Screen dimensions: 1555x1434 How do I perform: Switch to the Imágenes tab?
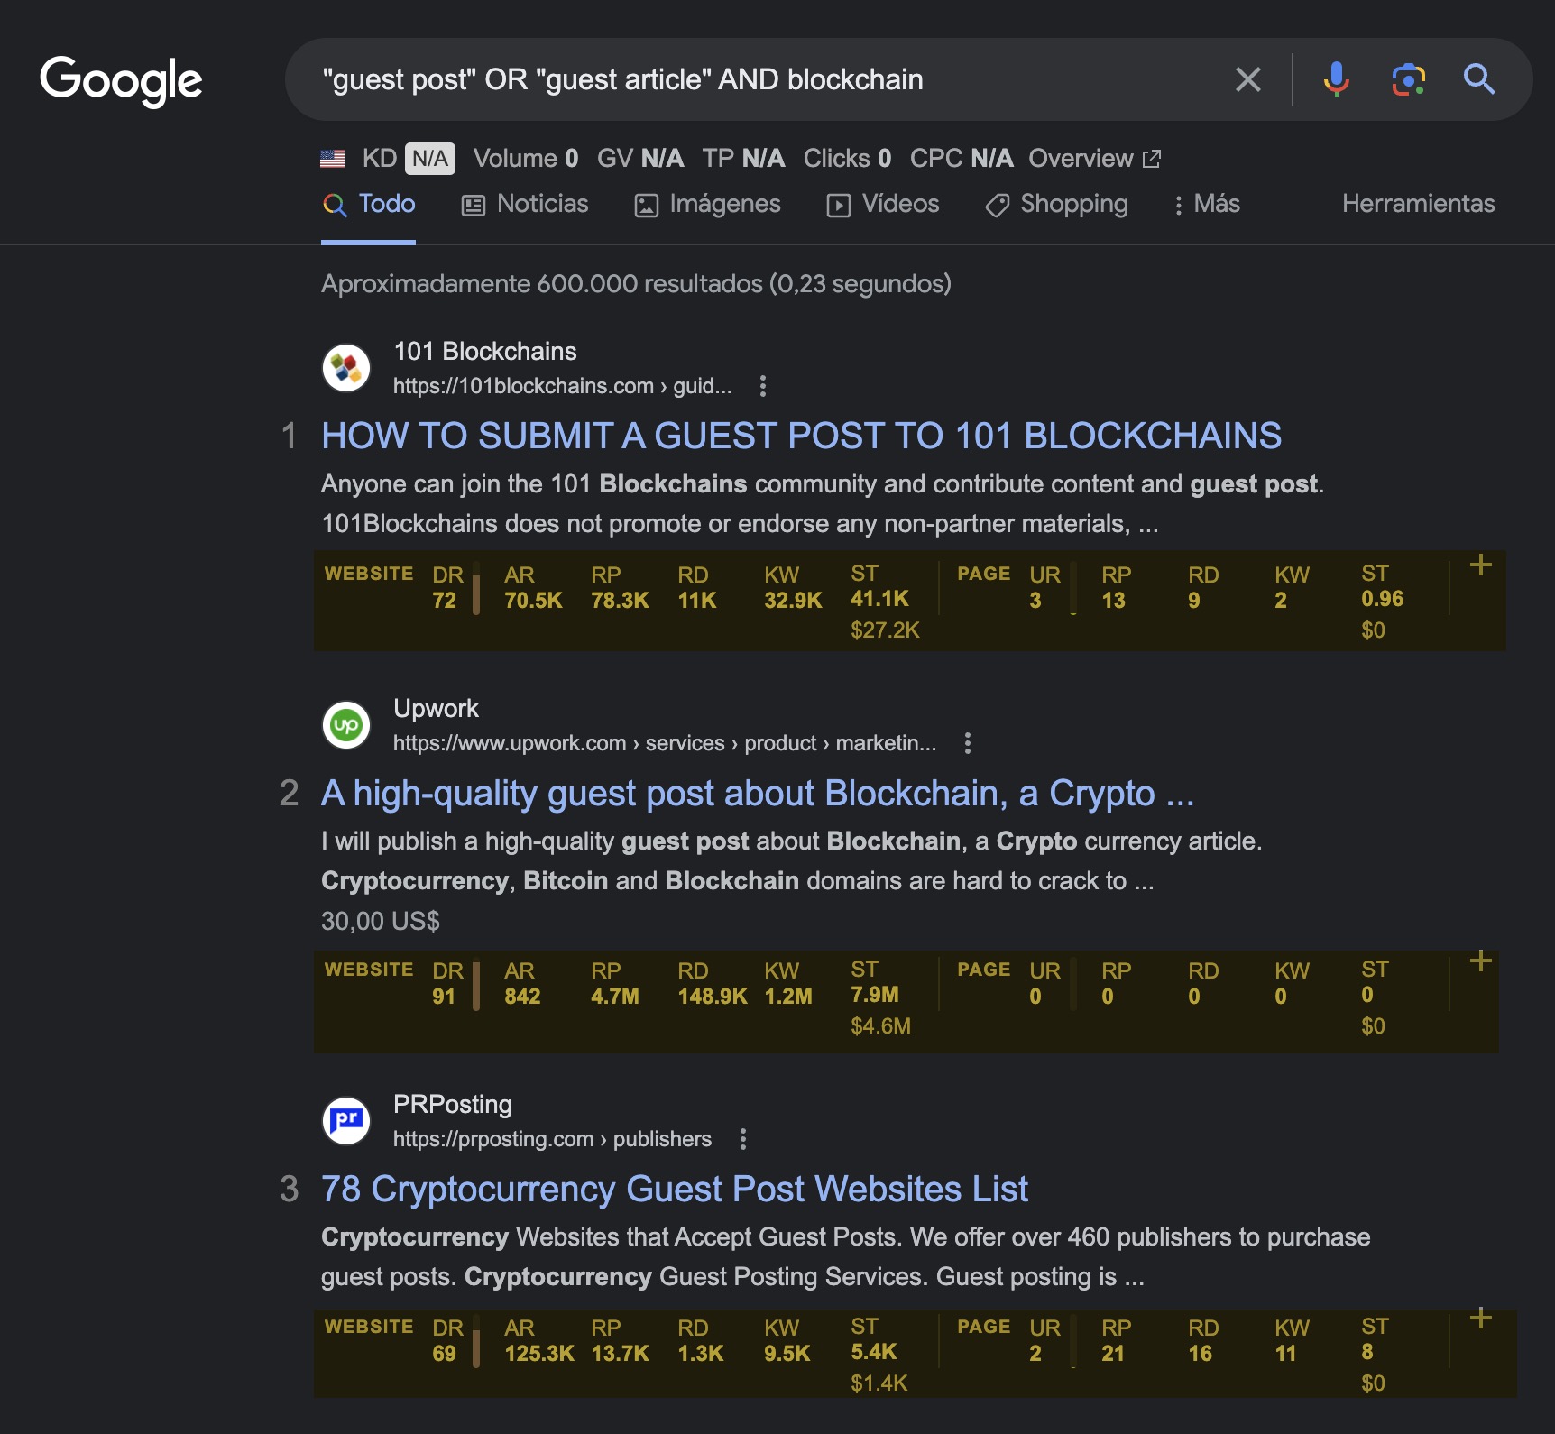pyautogui.click(x=707, y=205)
